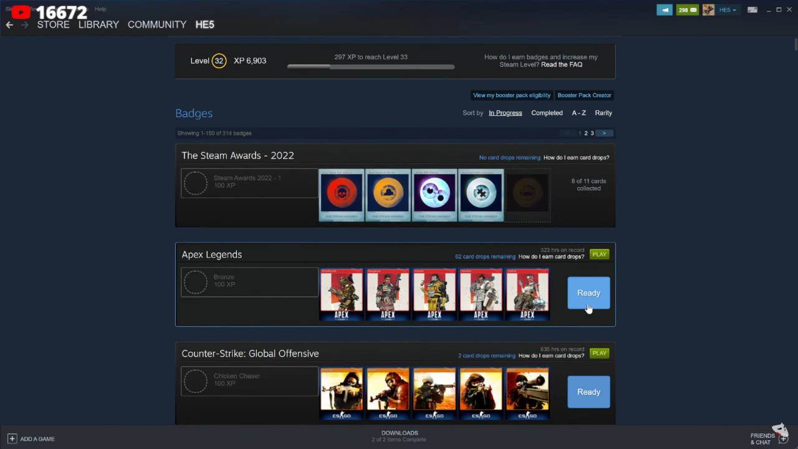Sort badges by A - Z
This screenshot has height=449, width=798.
click(x=579, y=113)
